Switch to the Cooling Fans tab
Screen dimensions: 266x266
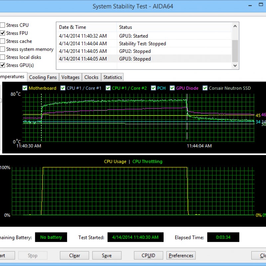[43, 77]
